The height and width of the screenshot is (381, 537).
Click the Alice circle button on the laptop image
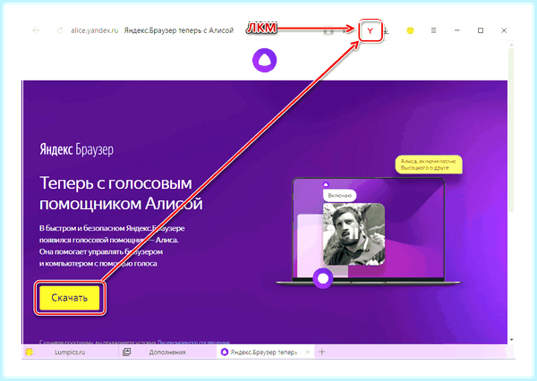coord(322,279)
